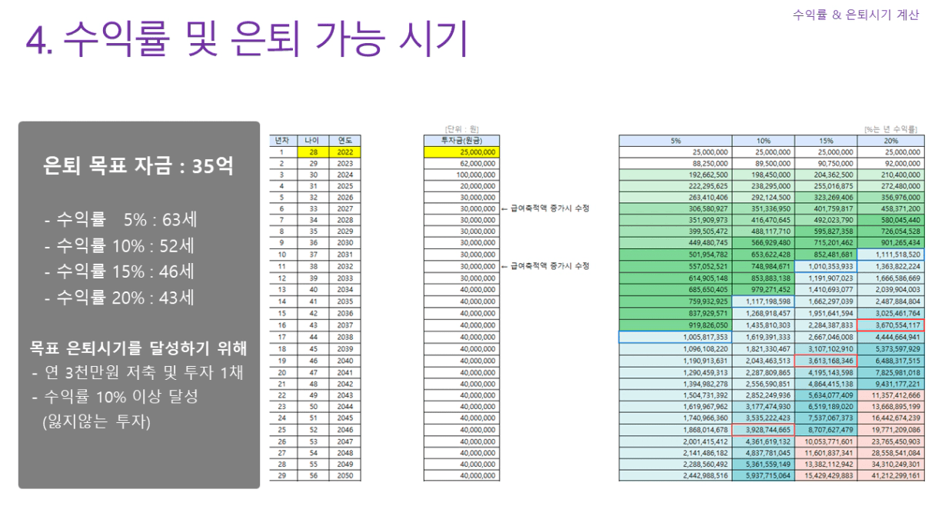Click the blue-outlined cell '1,010,353,933'
Image resolution: width=935 pixels, height=526 pixels.
(826, 265)
